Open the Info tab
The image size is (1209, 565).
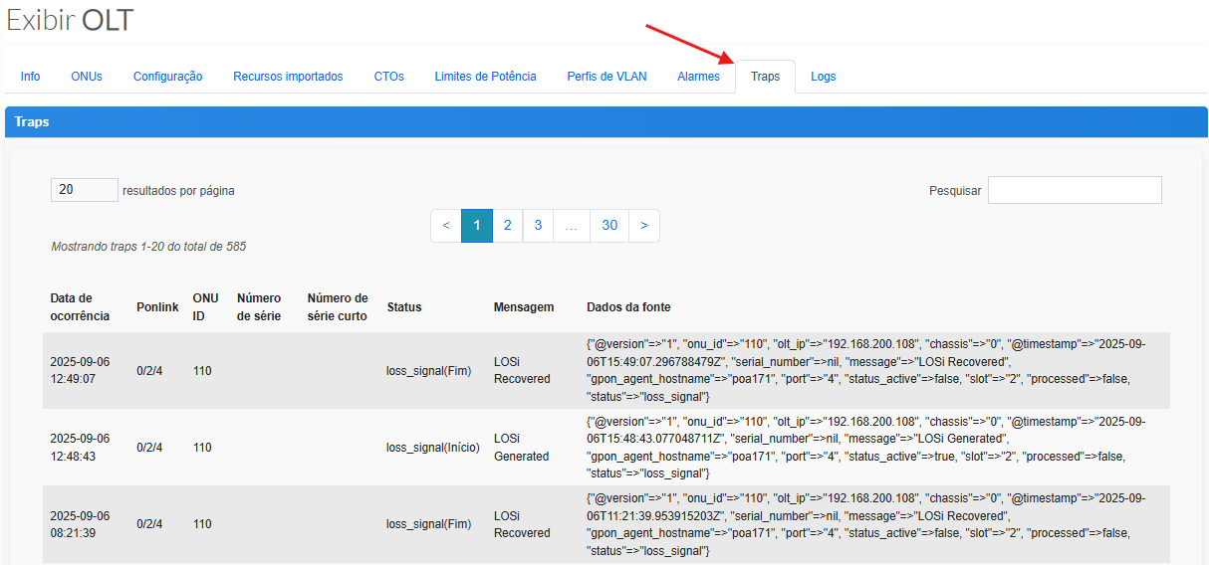click(x=30, y=77)
